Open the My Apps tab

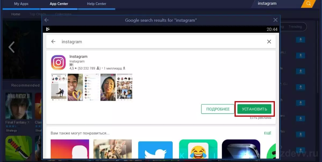click(21, 4)
